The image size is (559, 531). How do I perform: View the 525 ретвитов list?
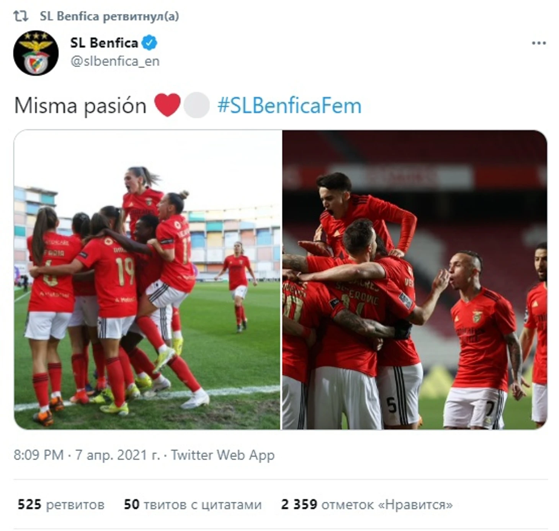point(61,505)
